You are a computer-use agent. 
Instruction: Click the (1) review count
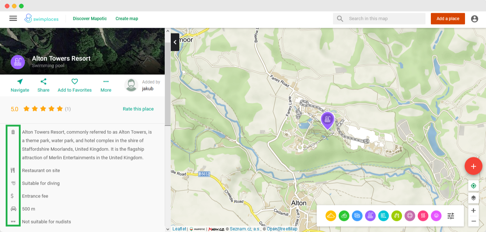pyautogui.click(x=68, y=109)
